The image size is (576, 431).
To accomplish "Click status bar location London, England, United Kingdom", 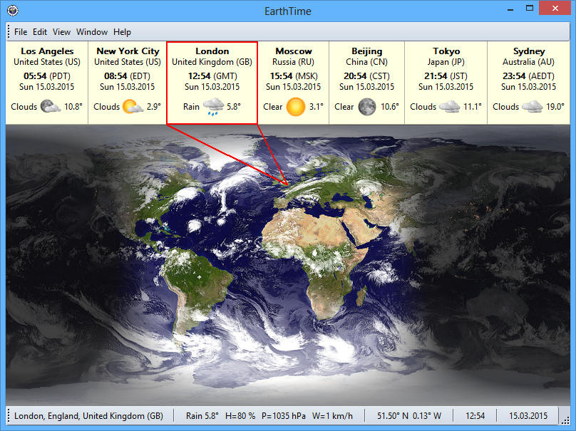I will click(88, 416).
